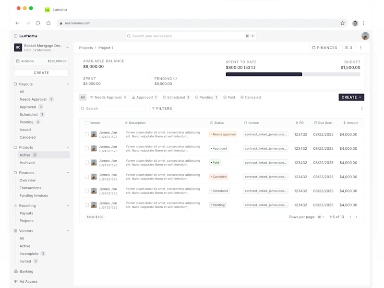Click the spent-to-date budget progress bar
The height and width of the screenshot is (288, 384).
[x=293, y=74]
